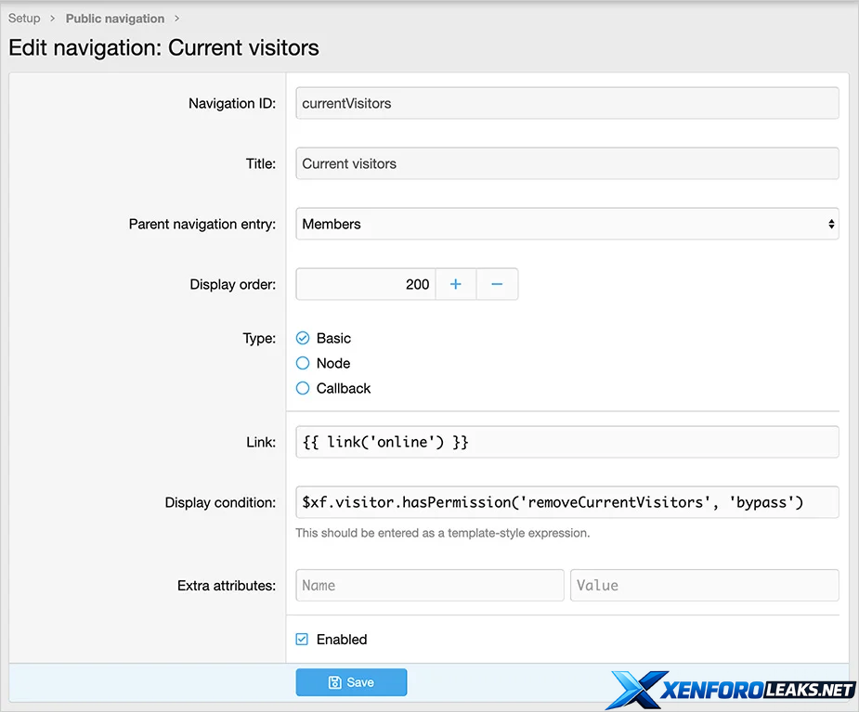The height and width of the screenshot is (712, 859).
Task: Choose the Callback type radio button
Action: (x=303, y=388)
